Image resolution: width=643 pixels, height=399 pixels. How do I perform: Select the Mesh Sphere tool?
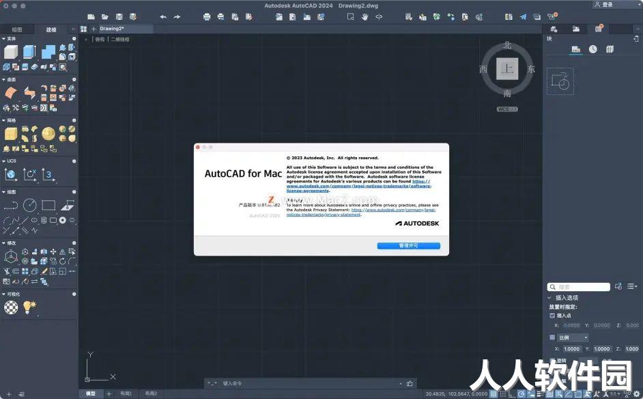pos(48,134)
